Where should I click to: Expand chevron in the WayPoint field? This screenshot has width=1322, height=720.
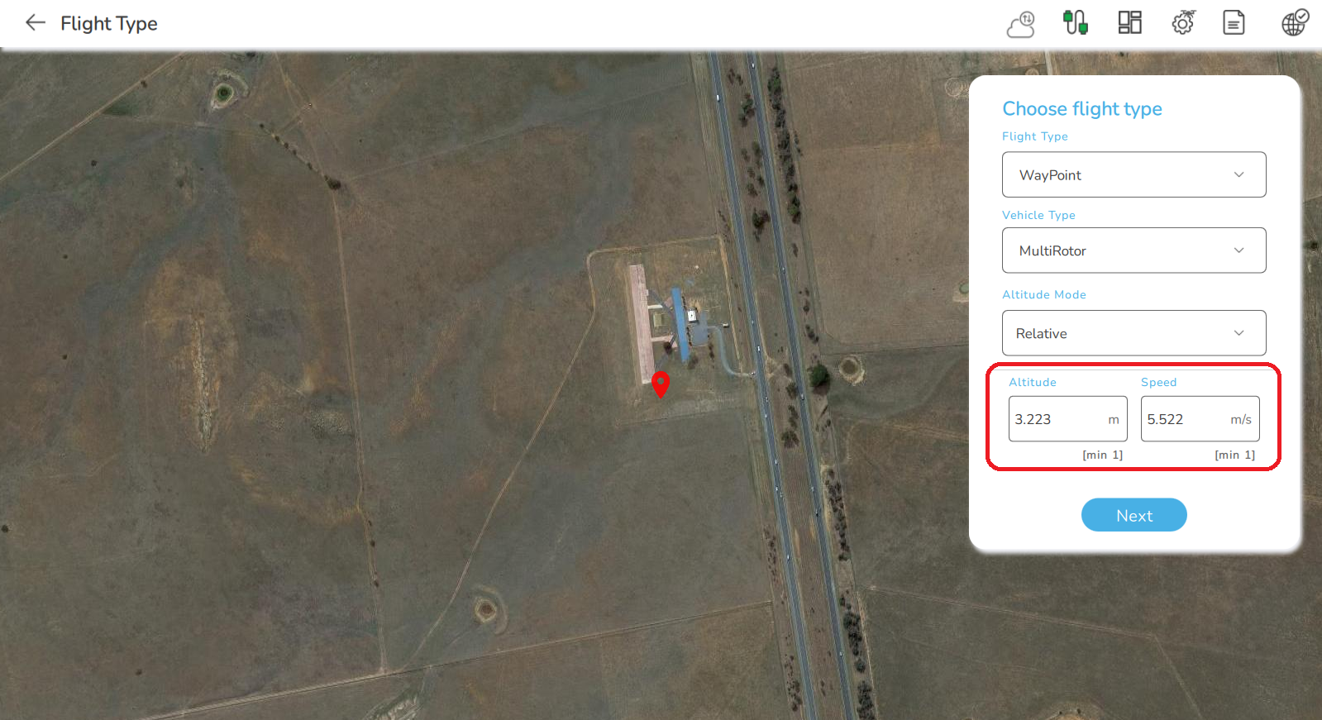pos(1238,174)
